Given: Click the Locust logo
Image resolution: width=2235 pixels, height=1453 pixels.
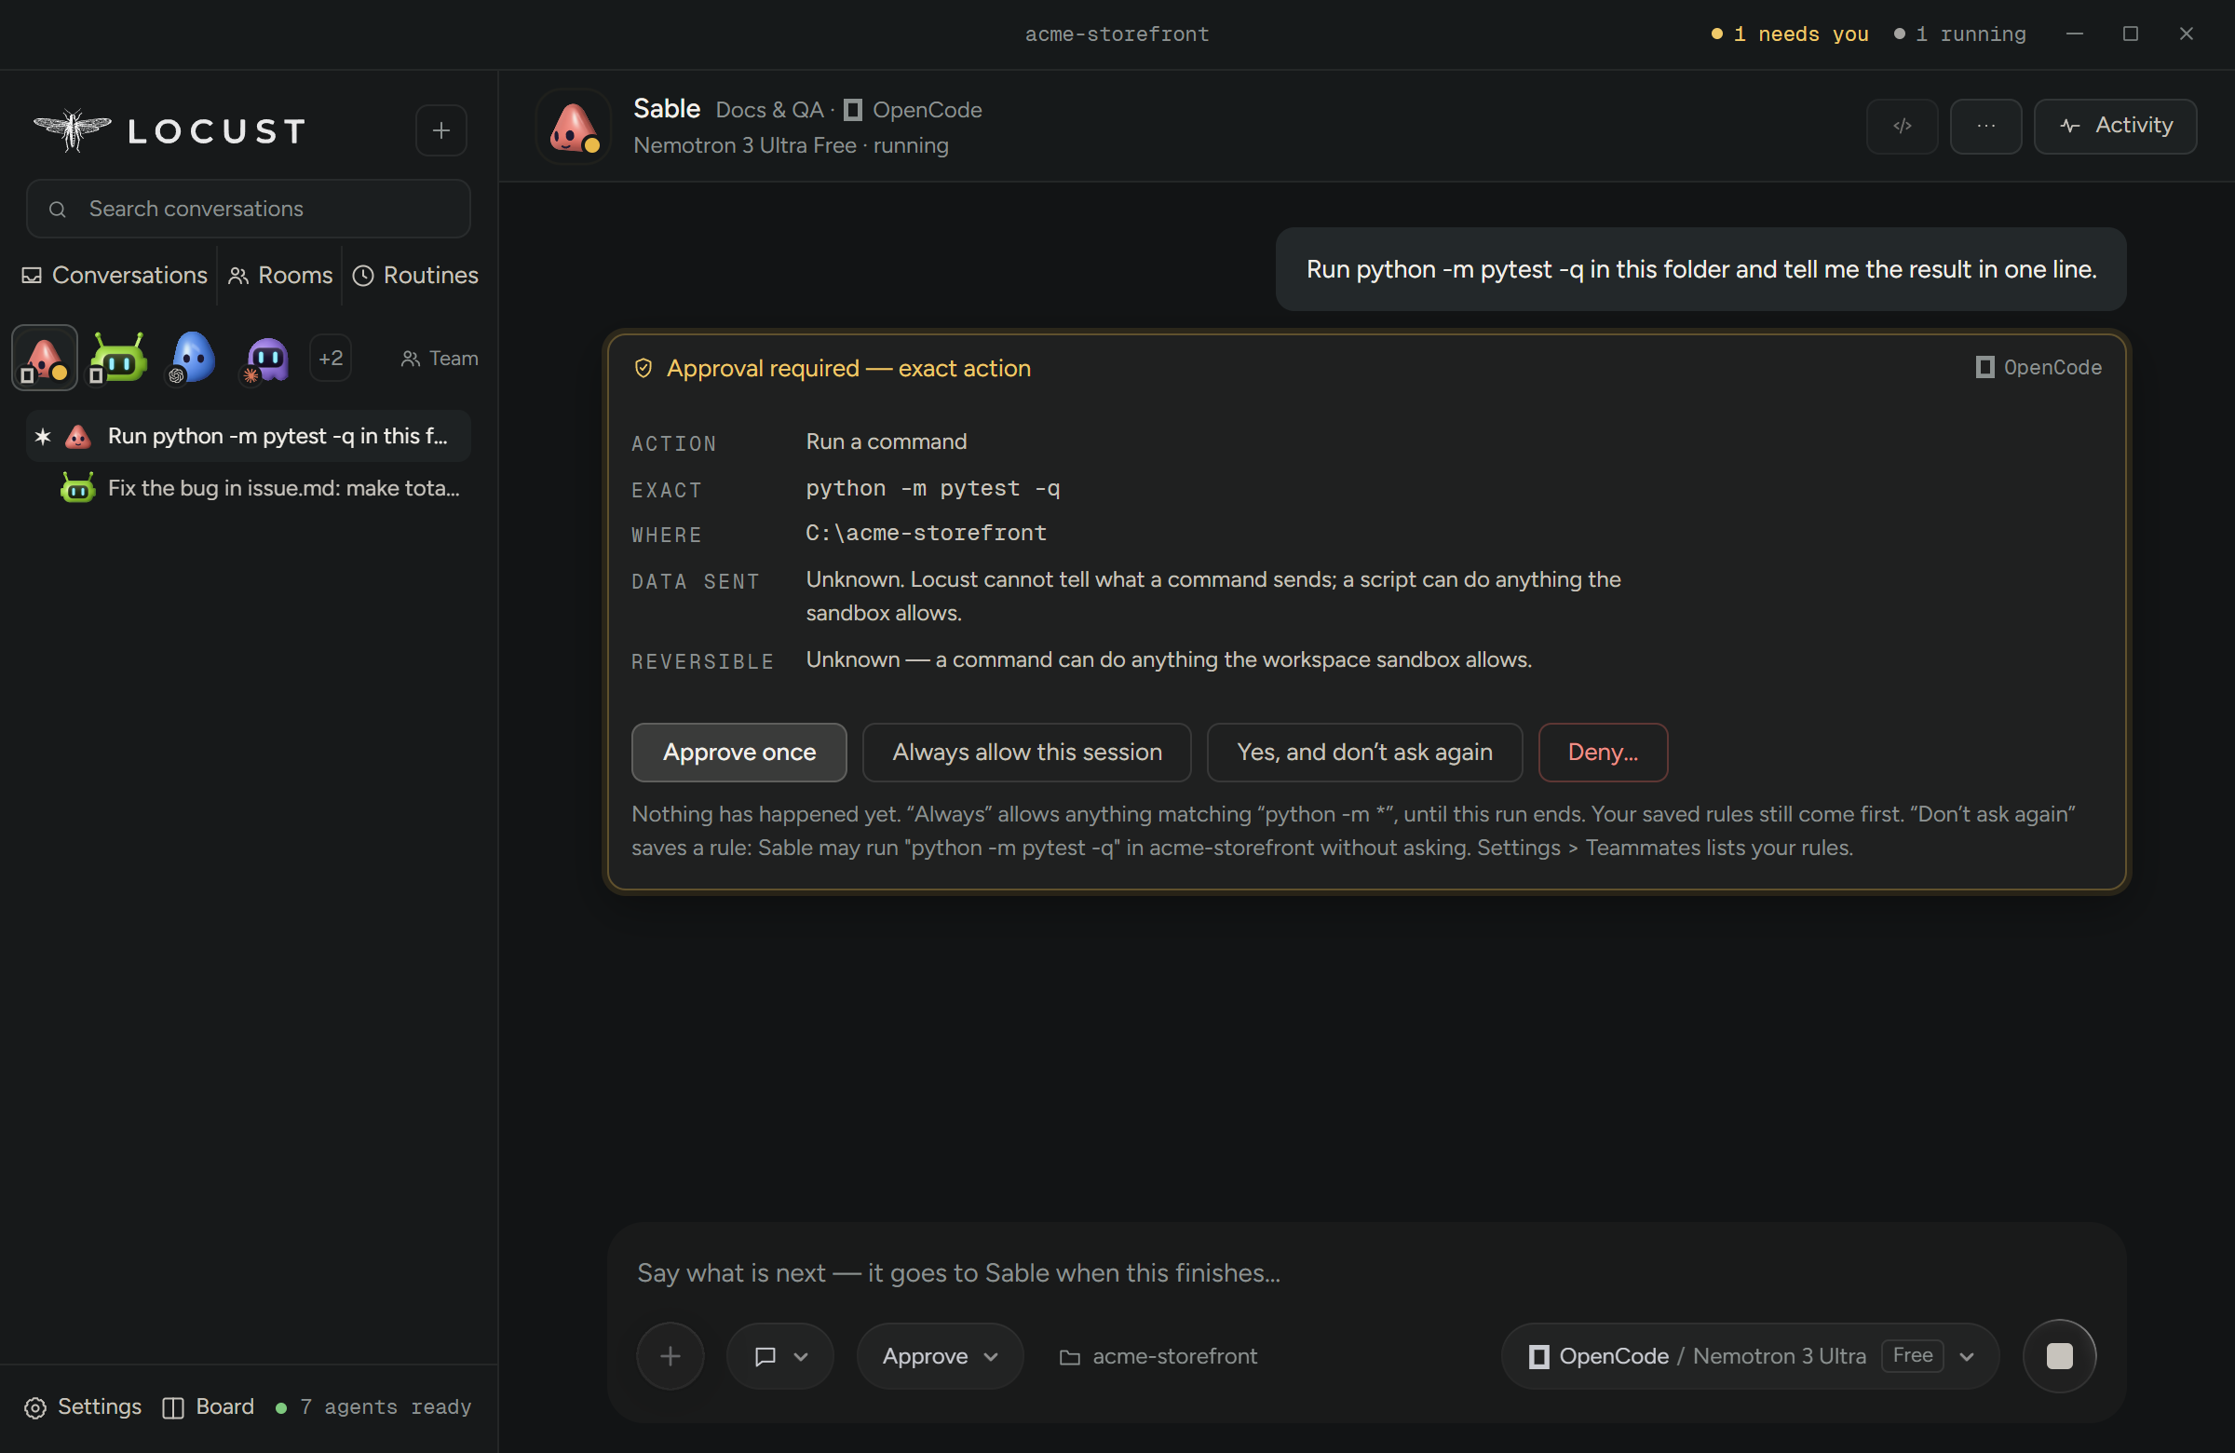Looking at the screenshot, I should click(170, 130).
